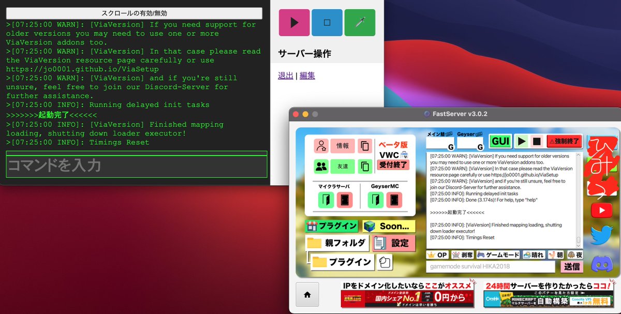The width and height of the screenshot is (621, 314).
Task: Open the YouTube icon in FastServer
Action: (x=601, y=210)
